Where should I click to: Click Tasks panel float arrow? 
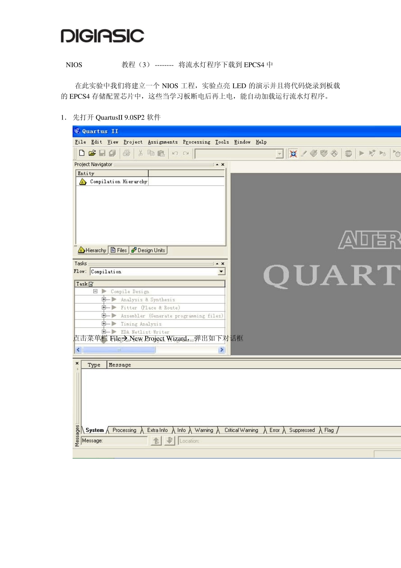[217, 263]
